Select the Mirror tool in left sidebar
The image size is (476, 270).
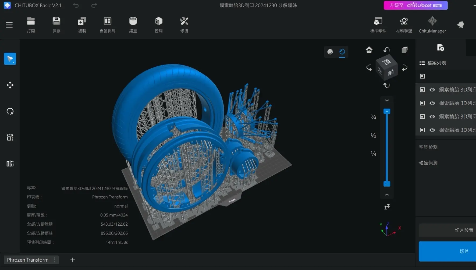tap(10, 164)
